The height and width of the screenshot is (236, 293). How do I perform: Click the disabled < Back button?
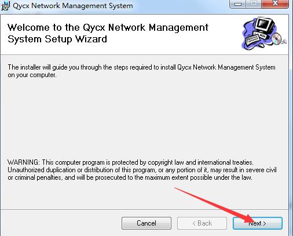[202, 223]
